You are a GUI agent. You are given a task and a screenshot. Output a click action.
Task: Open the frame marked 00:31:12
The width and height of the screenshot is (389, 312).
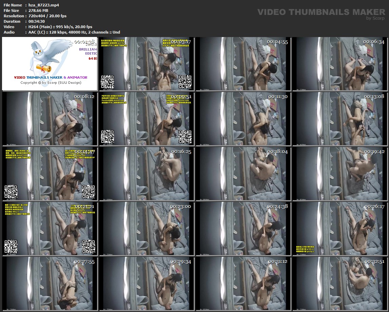pyautogui.click(x=243, y=284)
